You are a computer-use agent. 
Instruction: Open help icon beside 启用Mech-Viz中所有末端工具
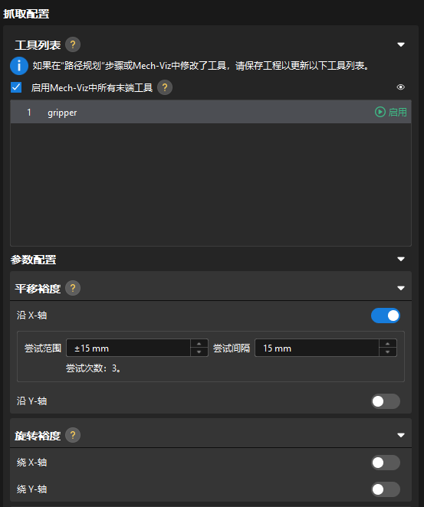(x=165, y=87)
